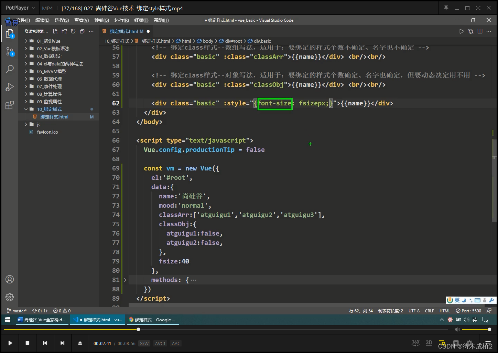Click the master branch in status bar
The image size is (498, 353).
(x=17, y=311)
